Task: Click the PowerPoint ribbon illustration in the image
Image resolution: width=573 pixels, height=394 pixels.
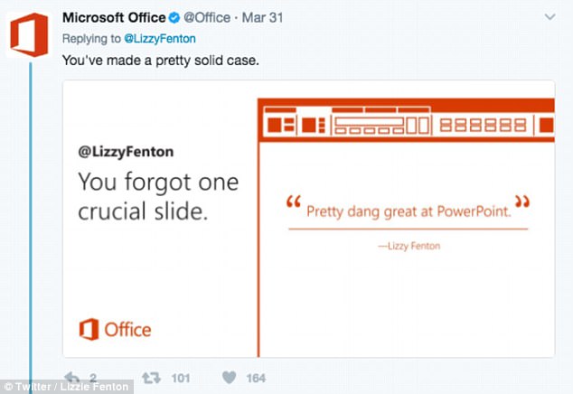Action: coord(407,120)
